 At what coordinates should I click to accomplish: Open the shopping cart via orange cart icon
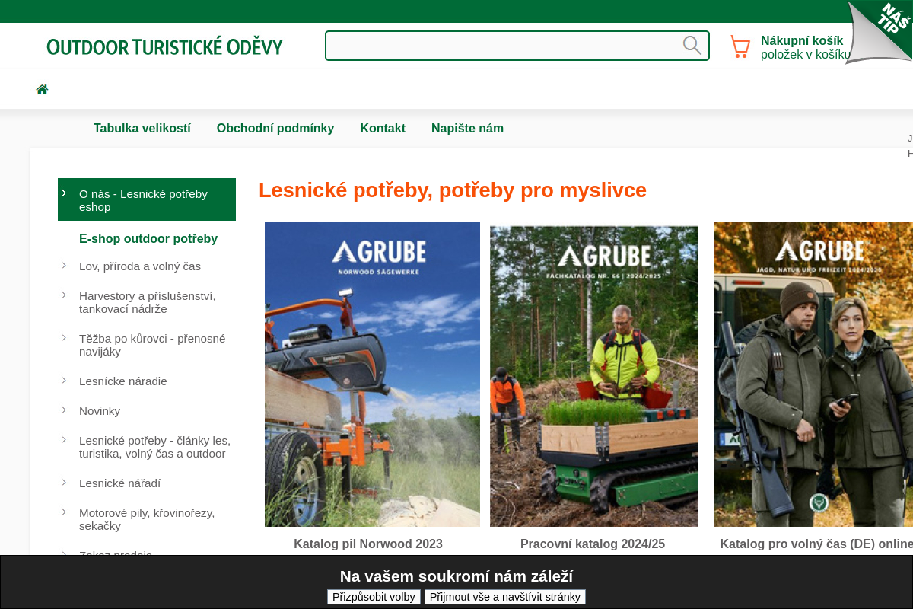click(x=740, y=46)
